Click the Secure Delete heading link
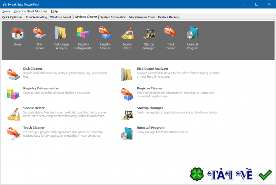 (34, 108)
